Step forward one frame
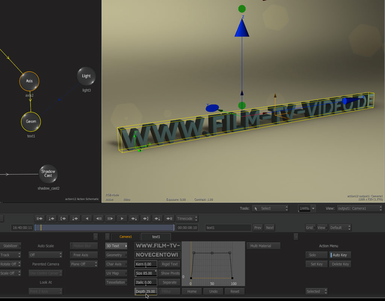The height and width of the screenshot is (301, 385). click(x=110, y=219)
